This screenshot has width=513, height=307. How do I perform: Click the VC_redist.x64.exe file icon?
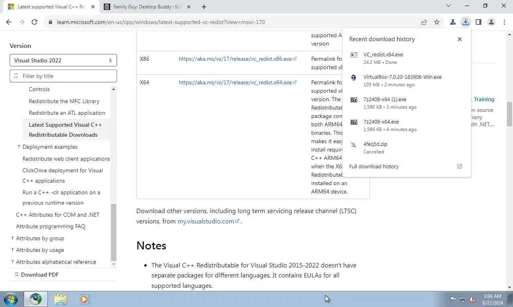354,55
